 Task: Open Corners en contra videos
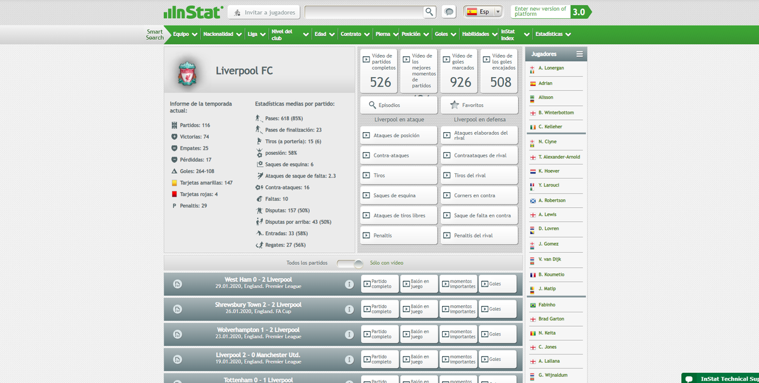pos(479,195)
